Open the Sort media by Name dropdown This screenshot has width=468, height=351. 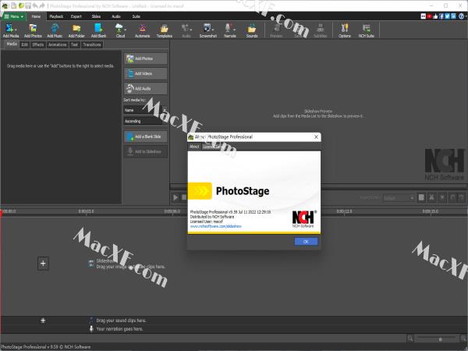[145, 110]
